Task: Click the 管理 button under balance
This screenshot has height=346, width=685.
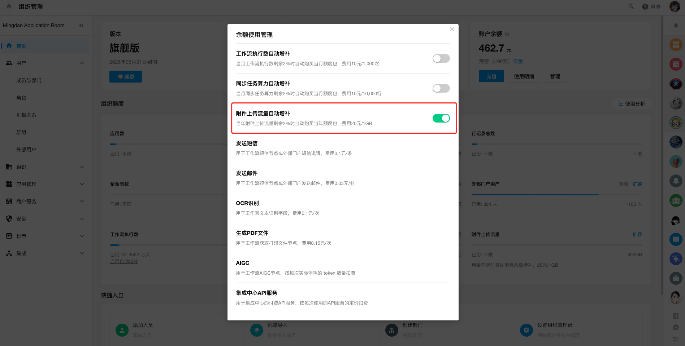Action: pyautogui.click(x=555, y=76)
